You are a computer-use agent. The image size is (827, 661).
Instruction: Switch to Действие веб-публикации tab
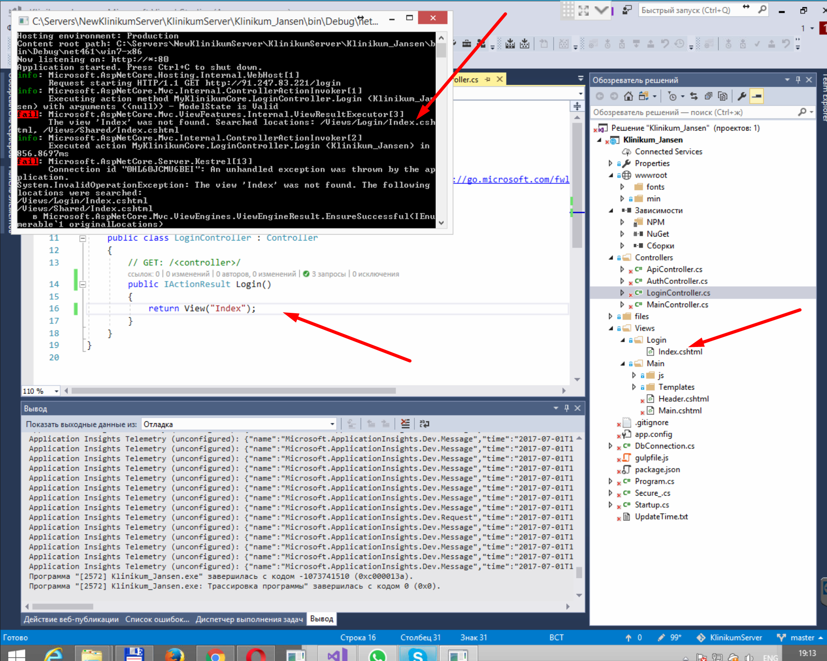pos(71,619)
